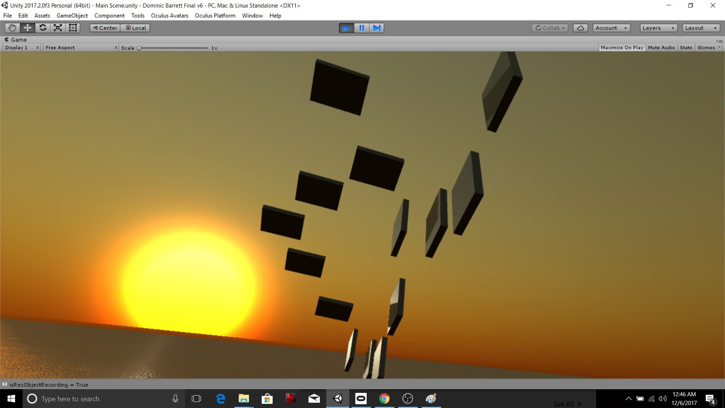The width and height of the screenshot is (725, 408).
Task: Open the Oculus Avatars menu
Action: click(x=170, y=15)
